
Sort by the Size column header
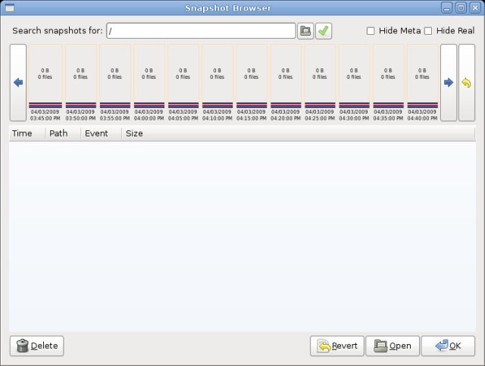click(298, 133)
